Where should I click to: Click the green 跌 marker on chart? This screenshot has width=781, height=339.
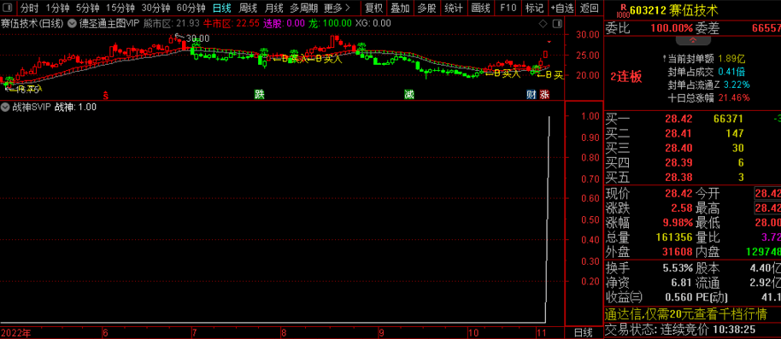pyautogui.click(x=259, y=95)
